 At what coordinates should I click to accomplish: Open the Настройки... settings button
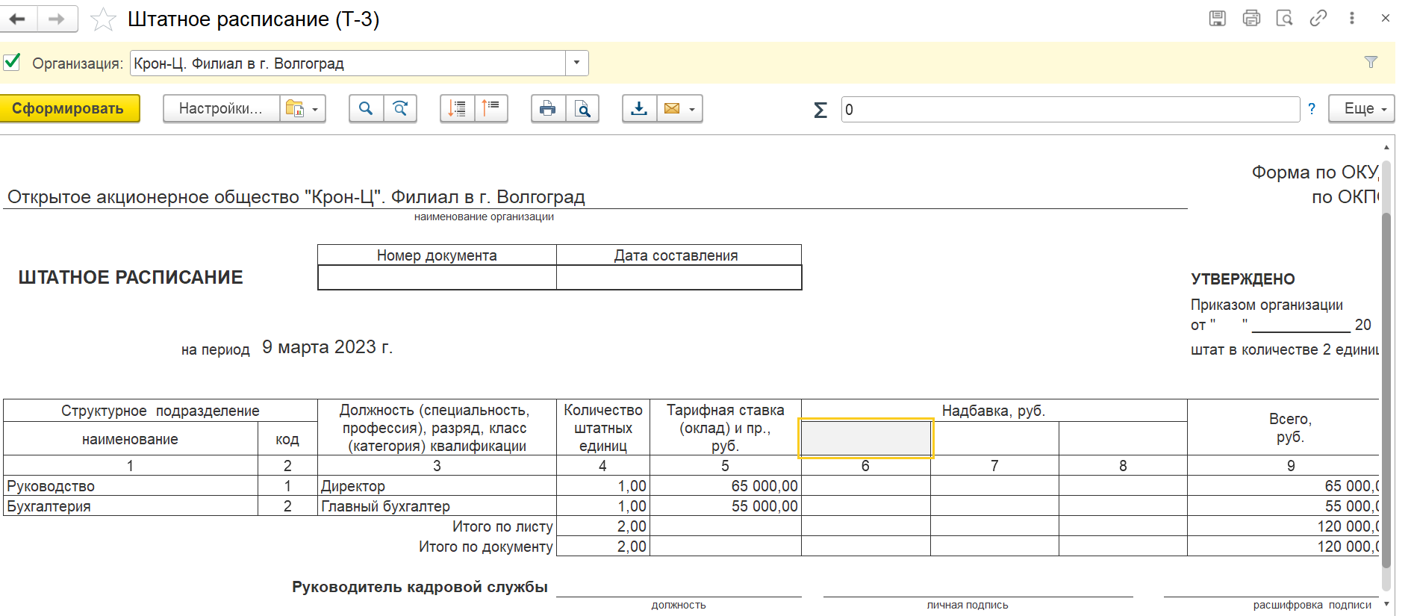(221, 109)
